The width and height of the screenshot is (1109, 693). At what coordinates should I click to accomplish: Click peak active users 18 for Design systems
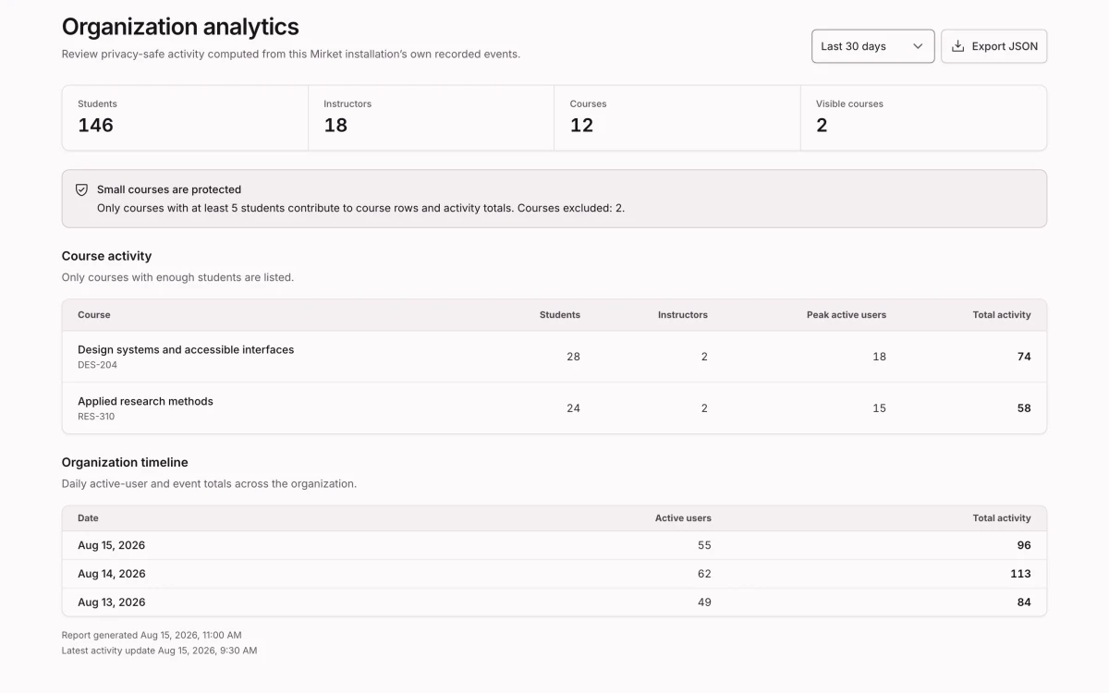click(879, 357)
